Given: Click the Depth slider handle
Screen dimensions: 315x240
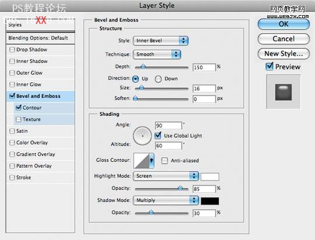Looking at the screenshot, I should 143,67.
